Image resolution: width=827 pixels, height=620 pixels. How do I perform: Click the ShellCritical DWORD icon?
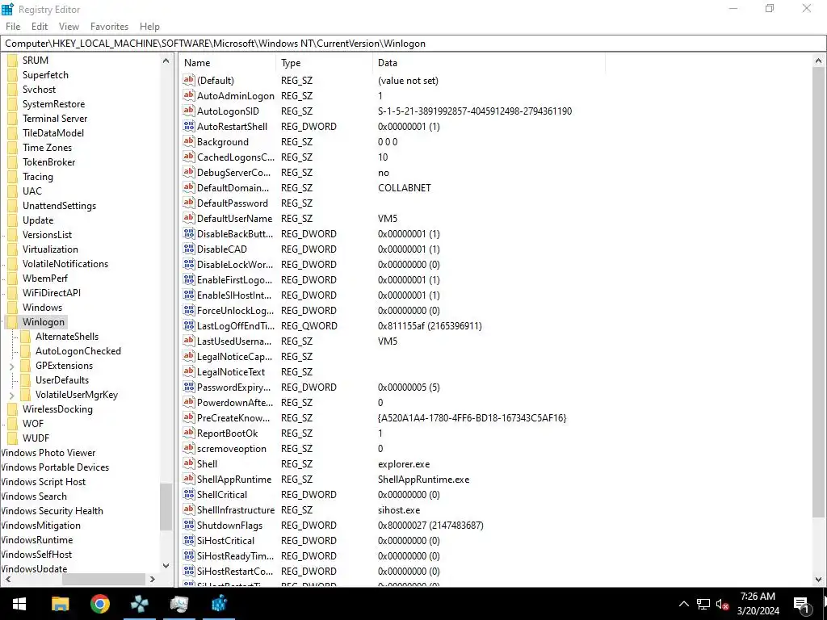click(x=189, y=494)
